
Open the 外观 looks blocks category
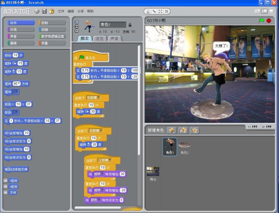pyautogui.click(x=21, y=30)
